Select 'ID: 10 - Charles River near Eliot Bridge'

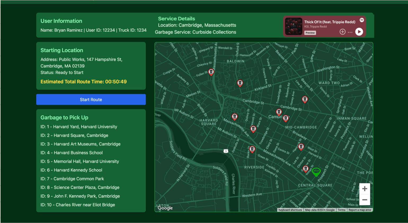[x=78, y=205]
